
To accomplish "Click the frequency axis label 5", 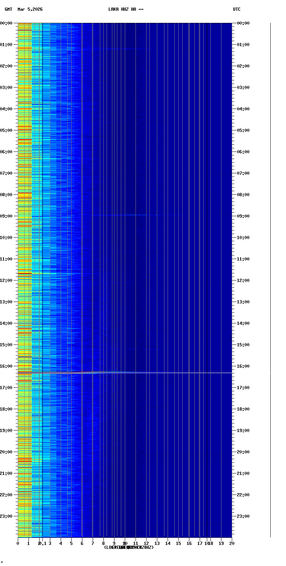I will point(71,543).
